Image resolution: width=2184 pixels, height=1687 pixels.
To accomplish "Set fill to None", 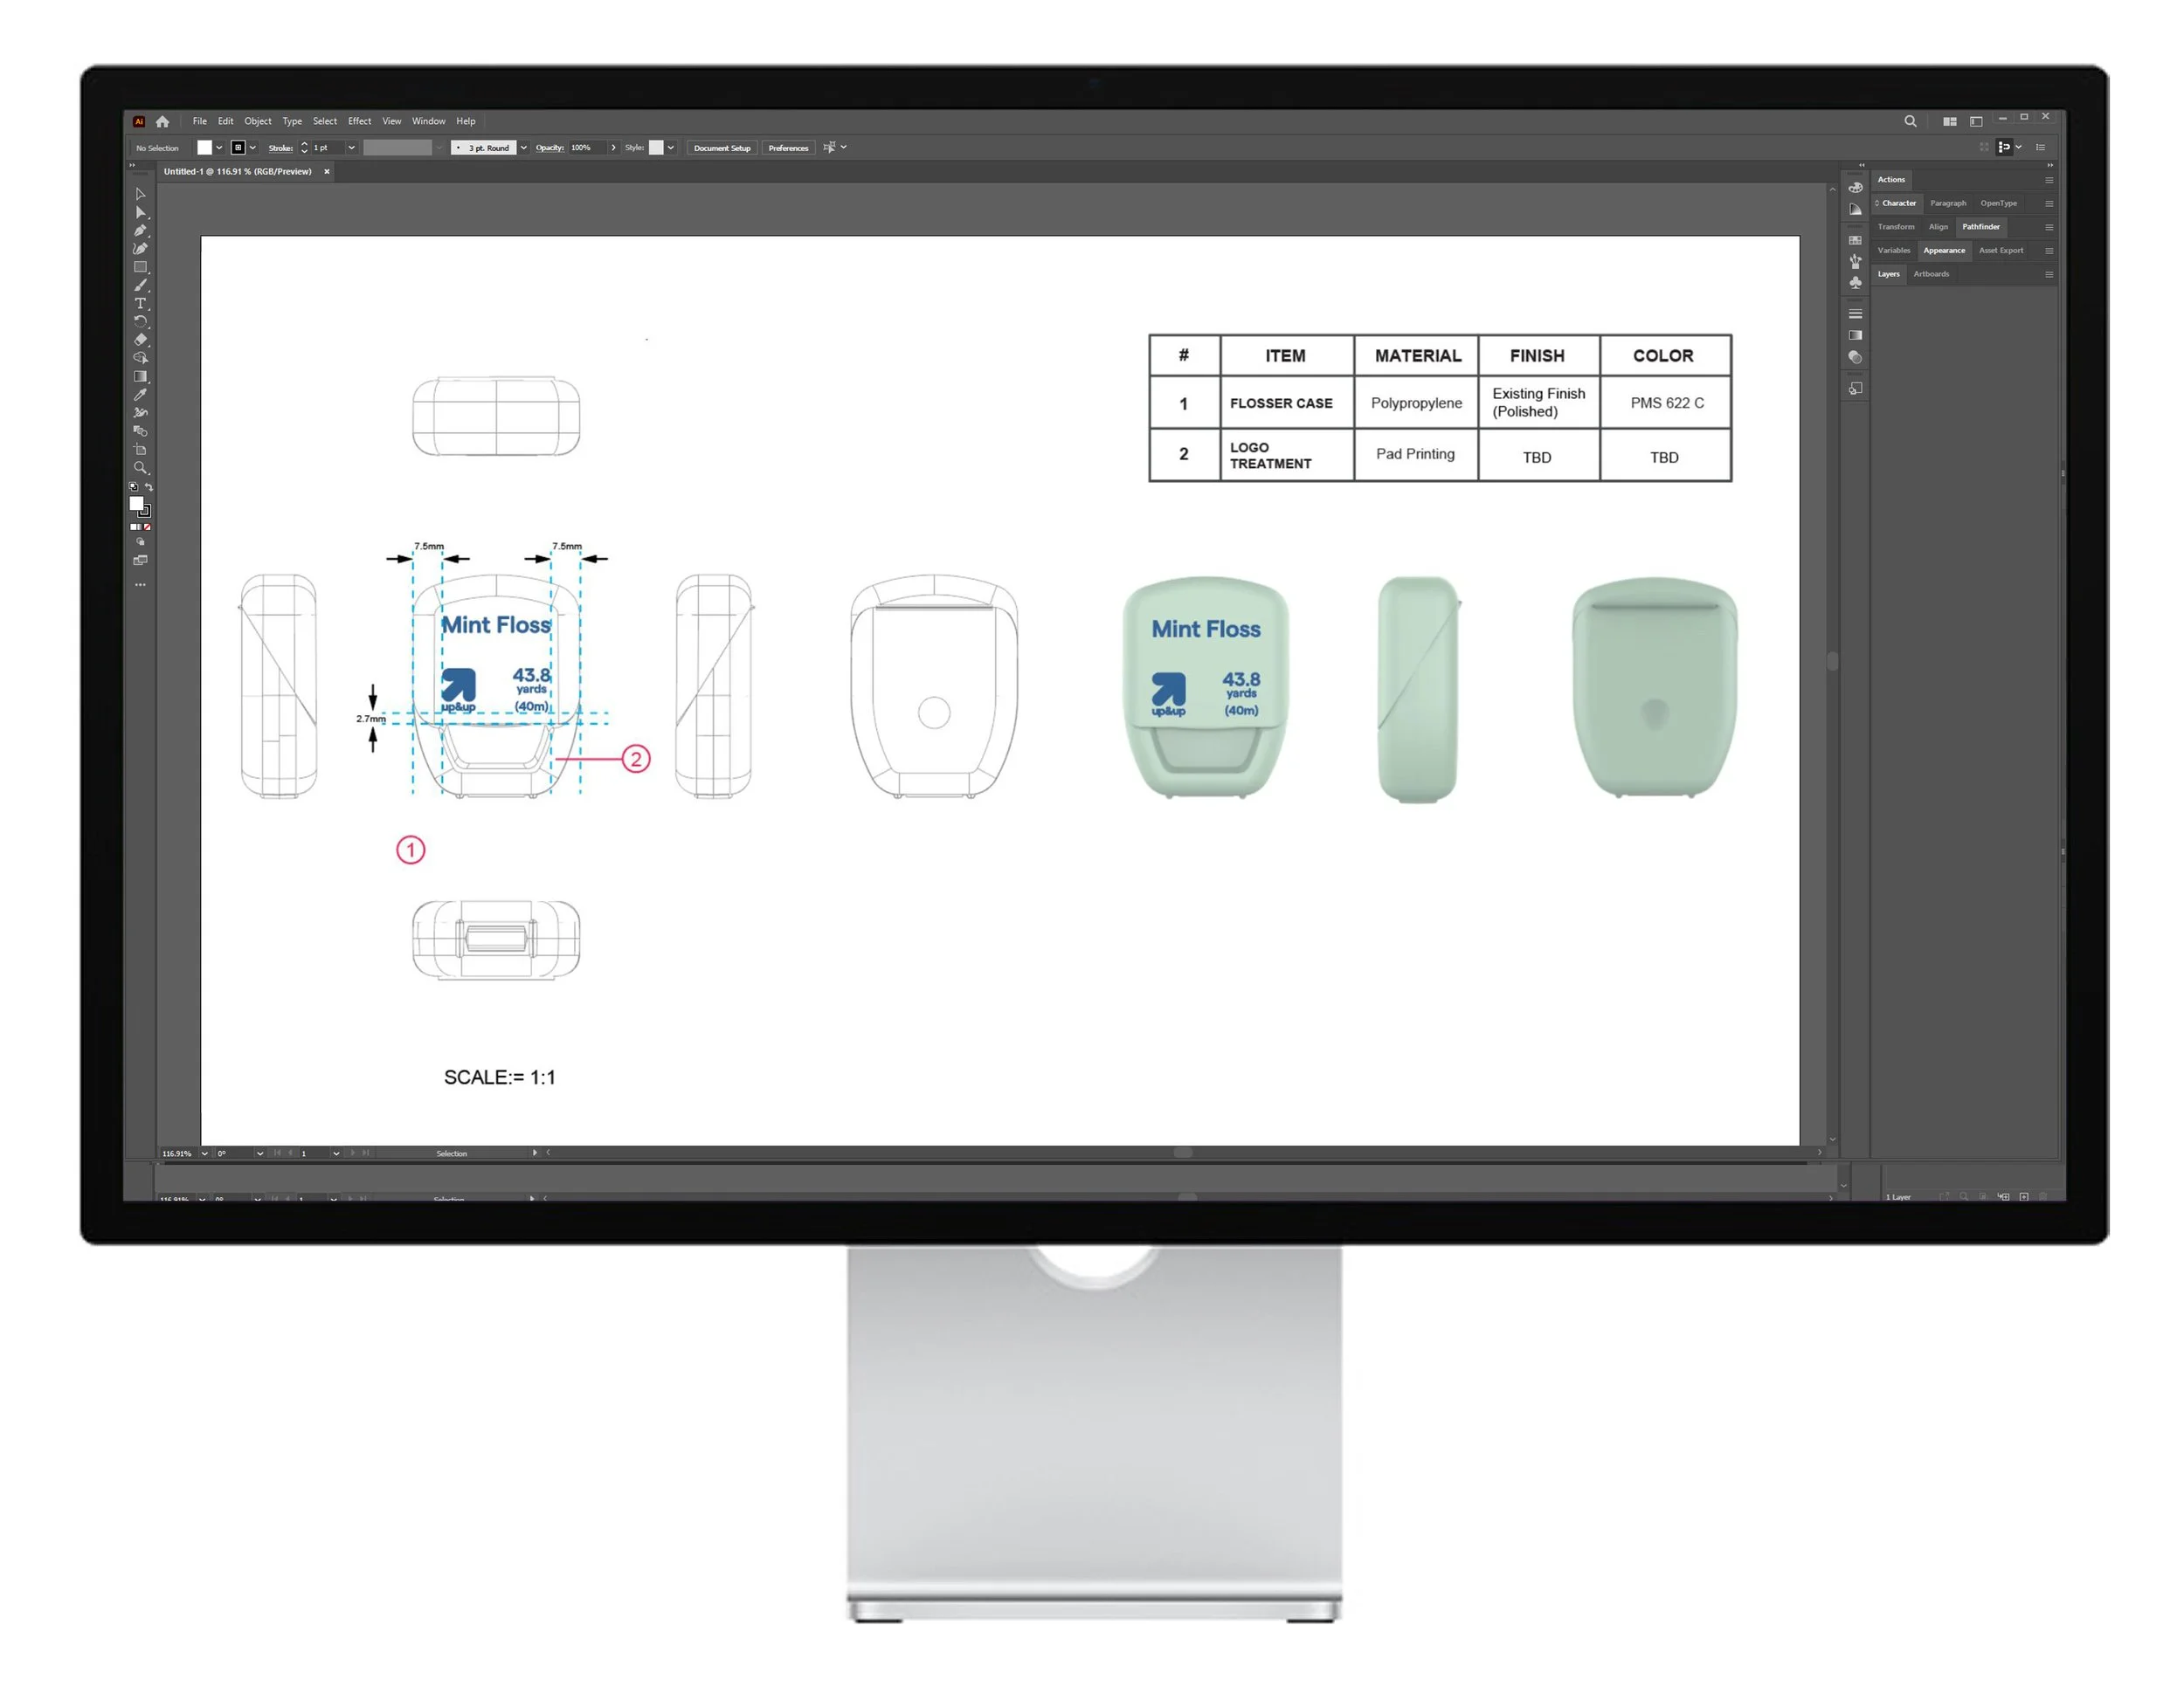I will (147, 527).
